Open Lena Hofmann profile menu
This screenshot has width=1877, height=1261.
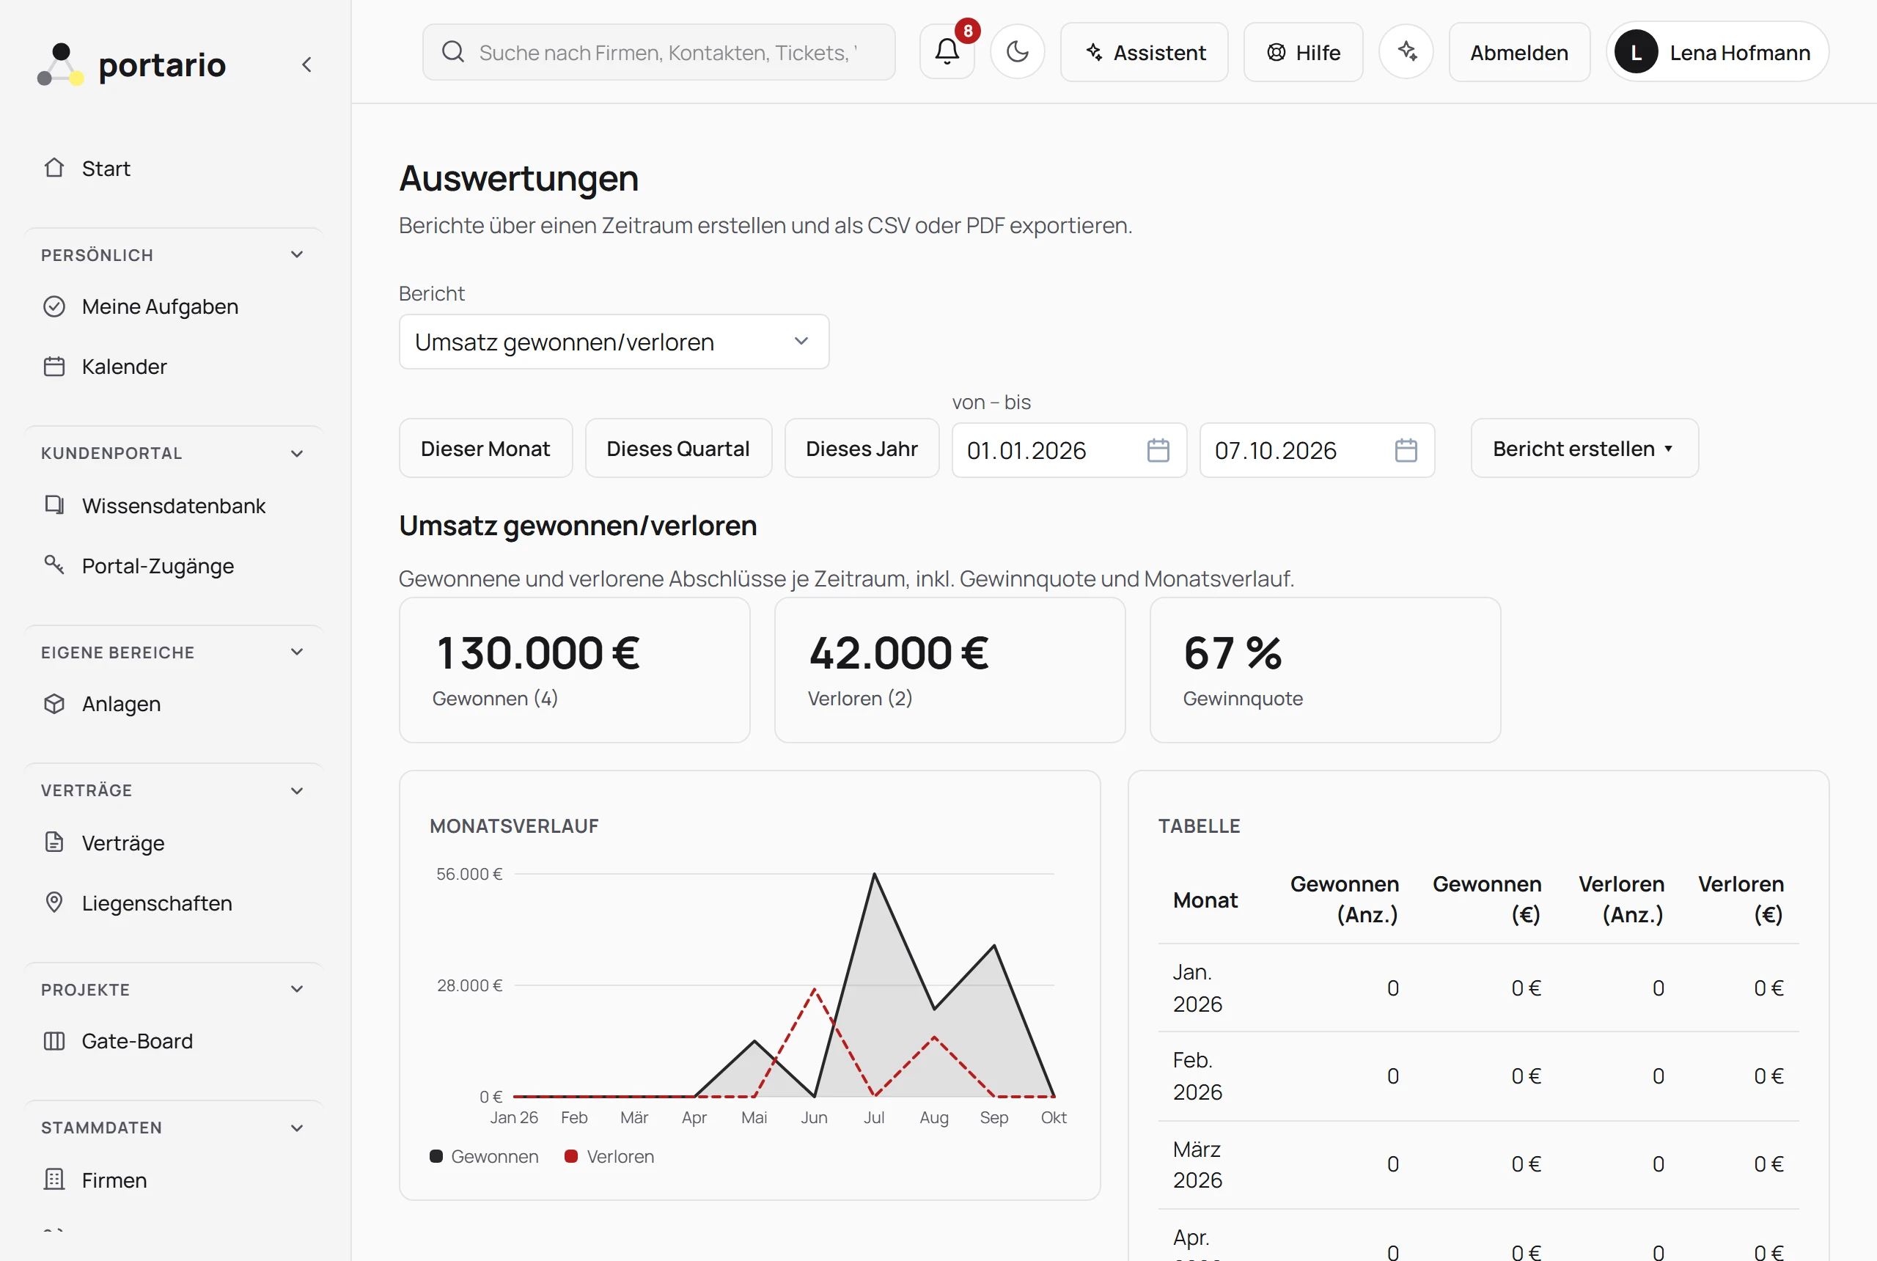[1717, 52]
